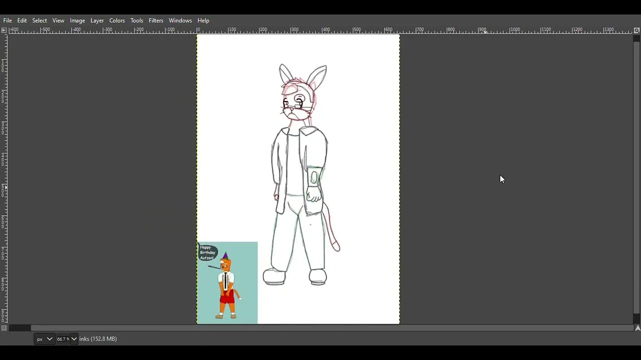This screenshot has height=360, width=641.
Task: Open the File menu
Action: pos(8,20)
